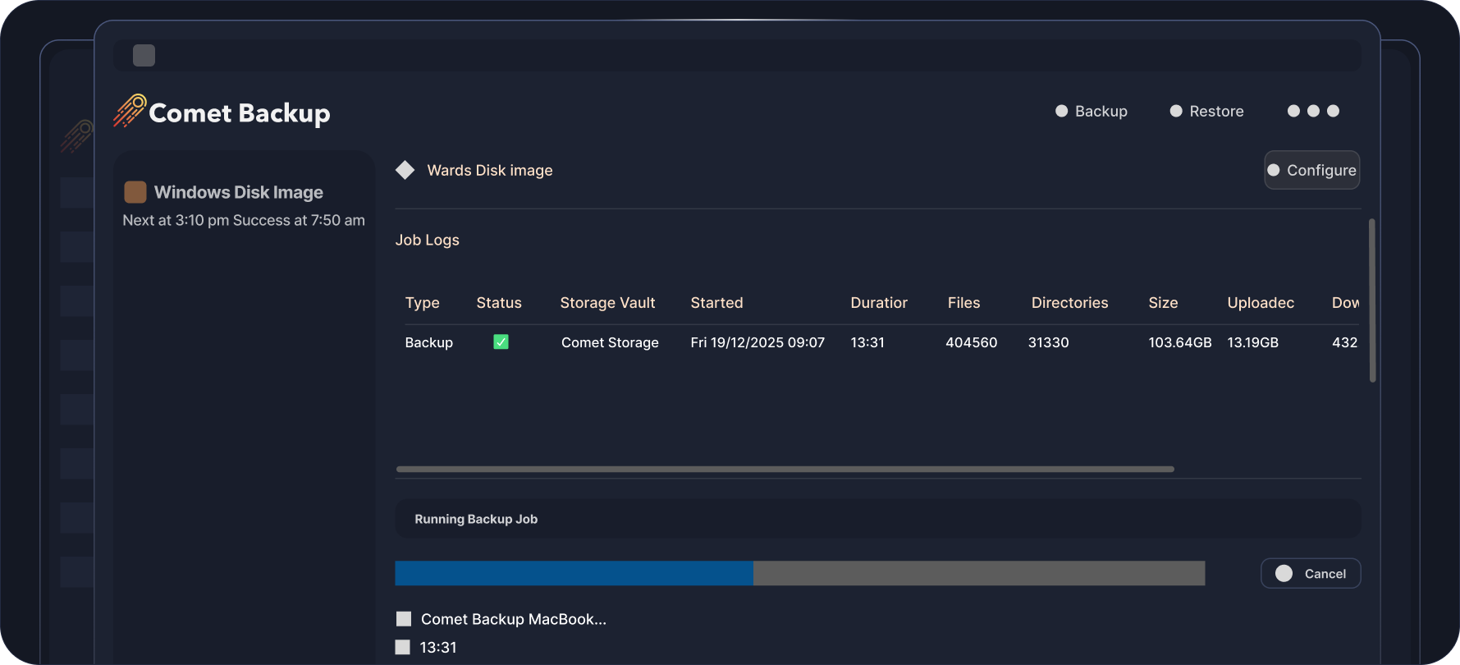Click the horizontal scrollbar under Job Logs
The image size is (1460, 665).
click(785, 470)
